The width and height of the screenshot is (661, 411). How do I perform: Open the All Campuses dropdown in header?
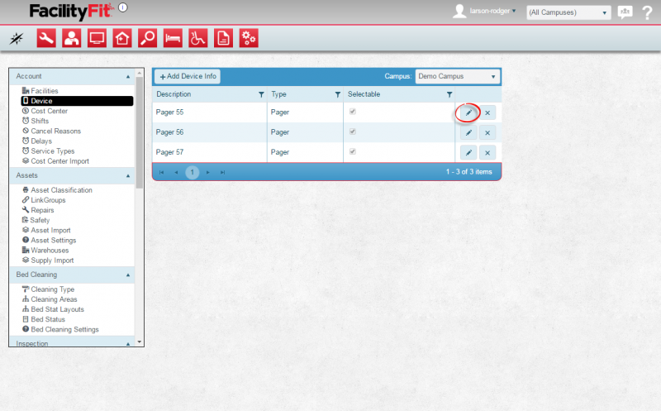click(568, 12)
